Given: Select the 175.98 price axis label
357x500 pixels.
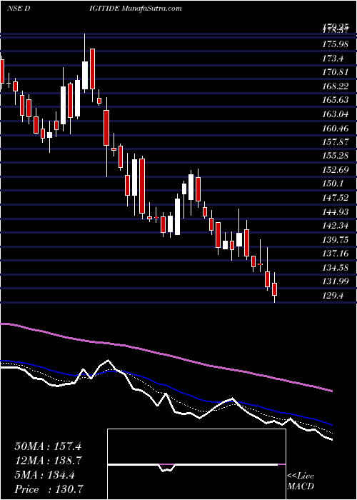Looking at the screenshot, I should [x=336, y=44].
